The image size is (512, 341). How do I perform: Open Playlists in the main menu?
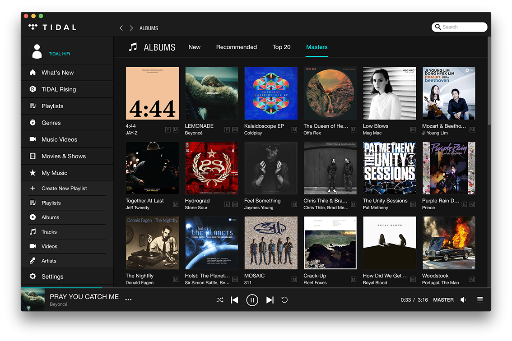67,106
